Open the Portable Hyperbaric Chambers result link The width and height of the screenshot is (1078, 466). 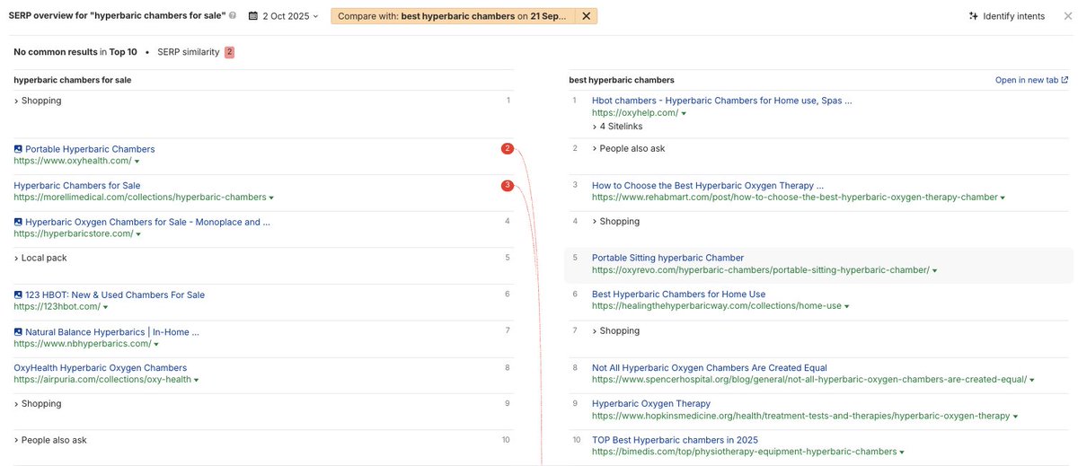click(90, 149)
